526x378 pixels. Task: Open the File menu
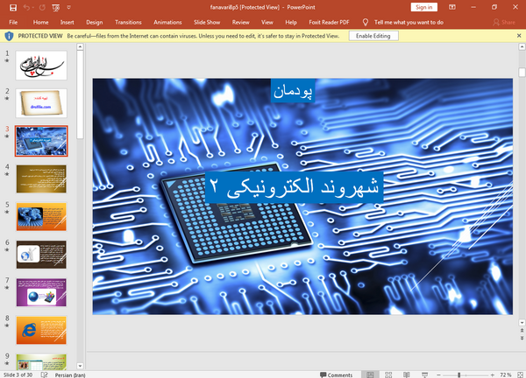[13, 23]
